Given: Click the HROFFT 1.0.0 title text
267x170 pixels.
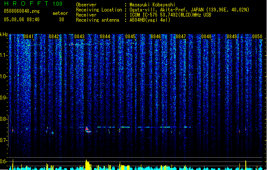Looking at the screenshot, I should [34, 3].
